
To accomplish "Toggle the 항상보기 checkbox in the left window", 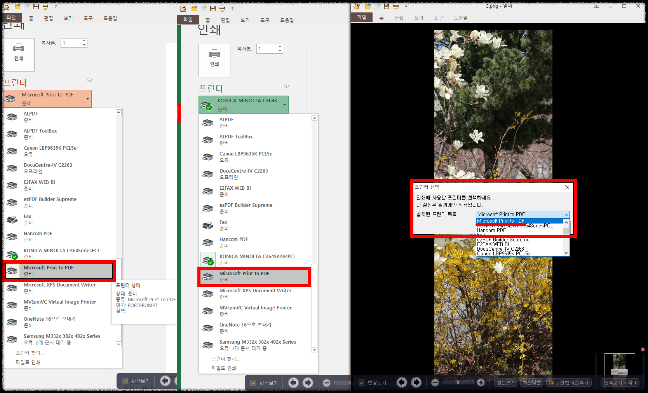I will (x=125, y=381).
